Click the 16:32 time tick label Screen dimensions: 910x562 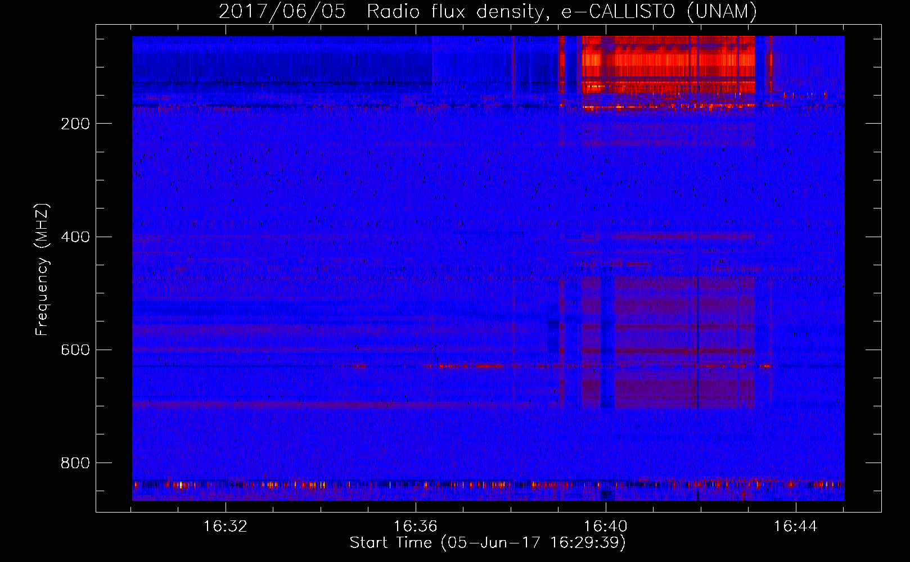(x=226, y=527)
